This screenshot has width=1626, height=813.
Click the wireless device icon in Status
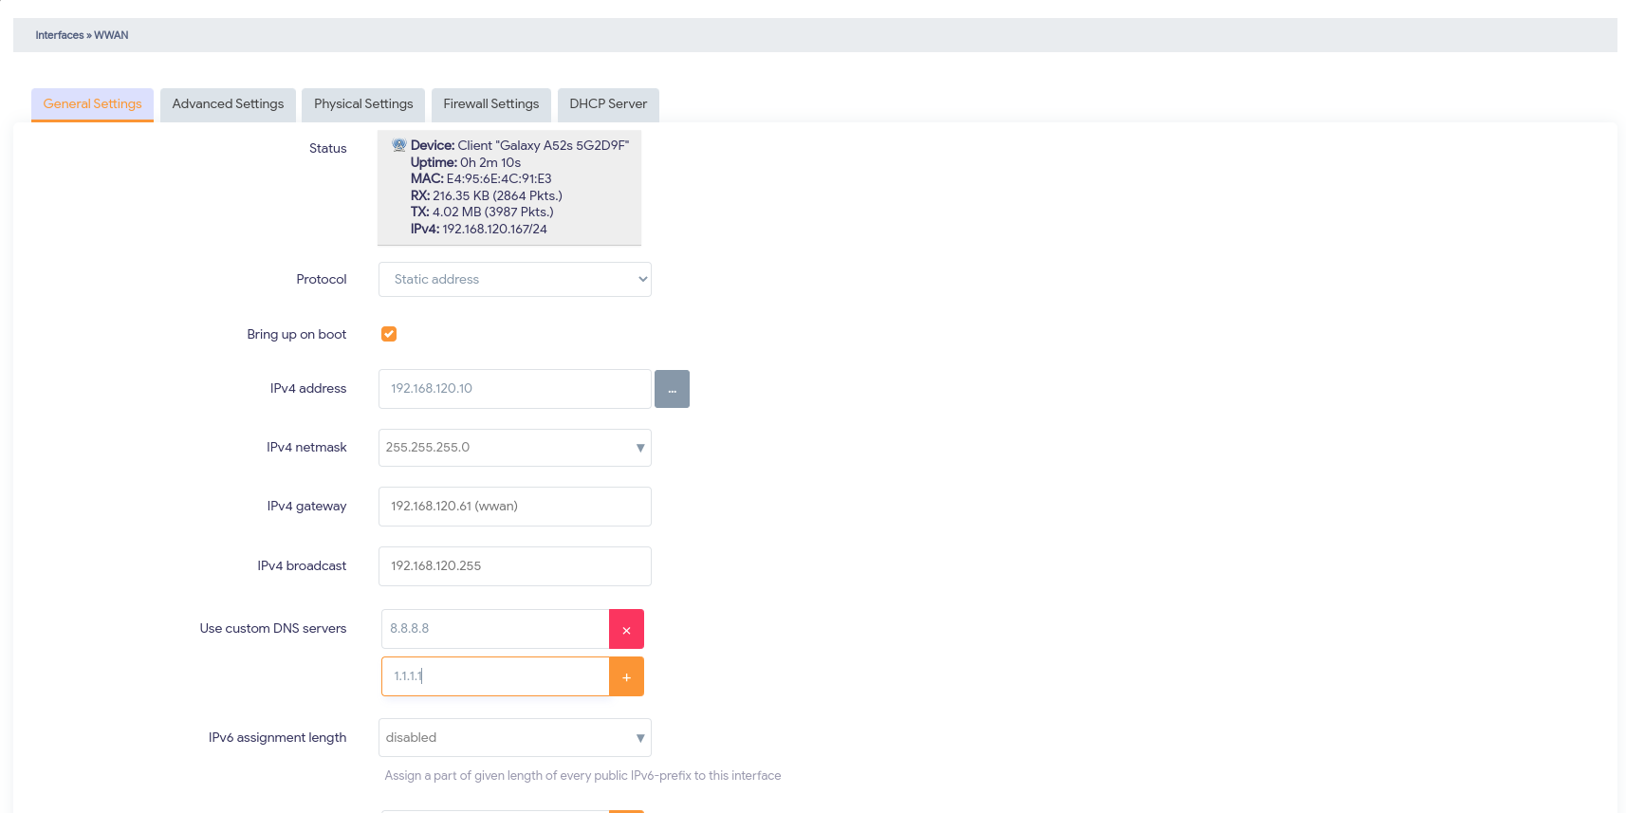399,145
